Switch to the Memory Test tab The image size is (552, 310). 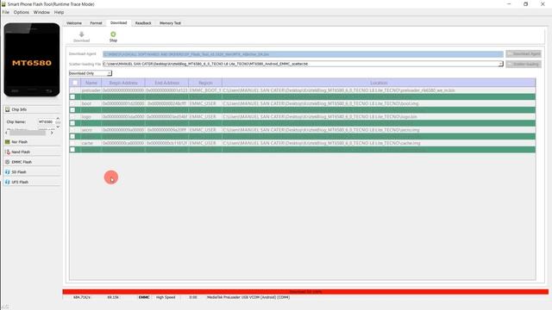point(171,23)
